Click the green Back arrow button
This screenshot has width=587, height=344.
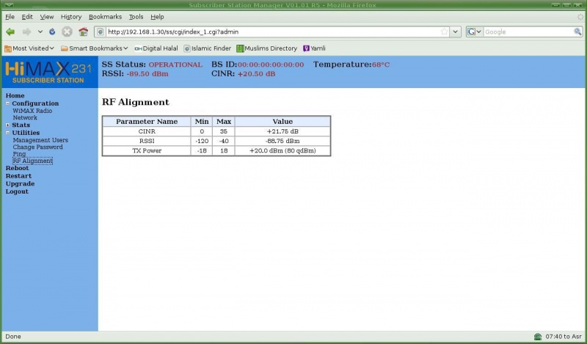coord(10,32)
